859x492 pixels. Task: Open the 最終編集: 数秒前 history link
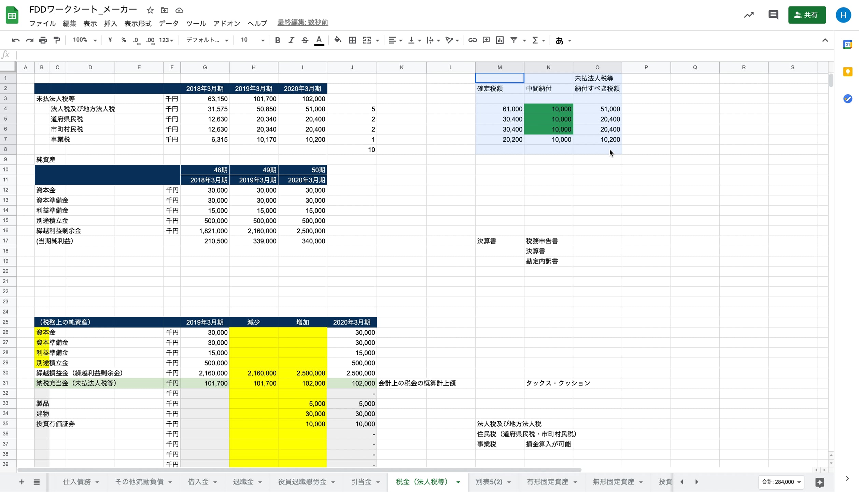(x=302, y=23)
